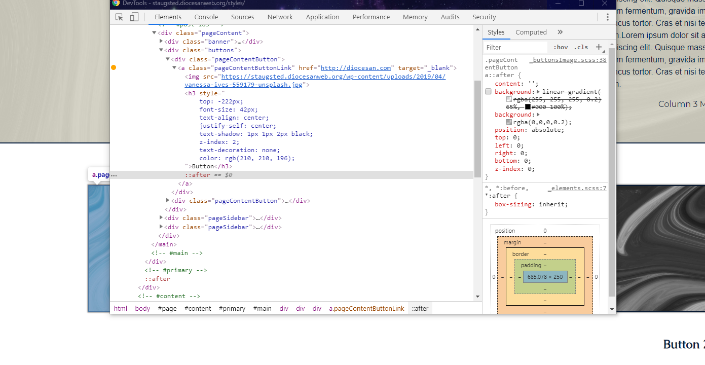Screen dimensions: 705x365
Task: Open the _buttonsImage.scss:38 source link
Action: [568, 60]
